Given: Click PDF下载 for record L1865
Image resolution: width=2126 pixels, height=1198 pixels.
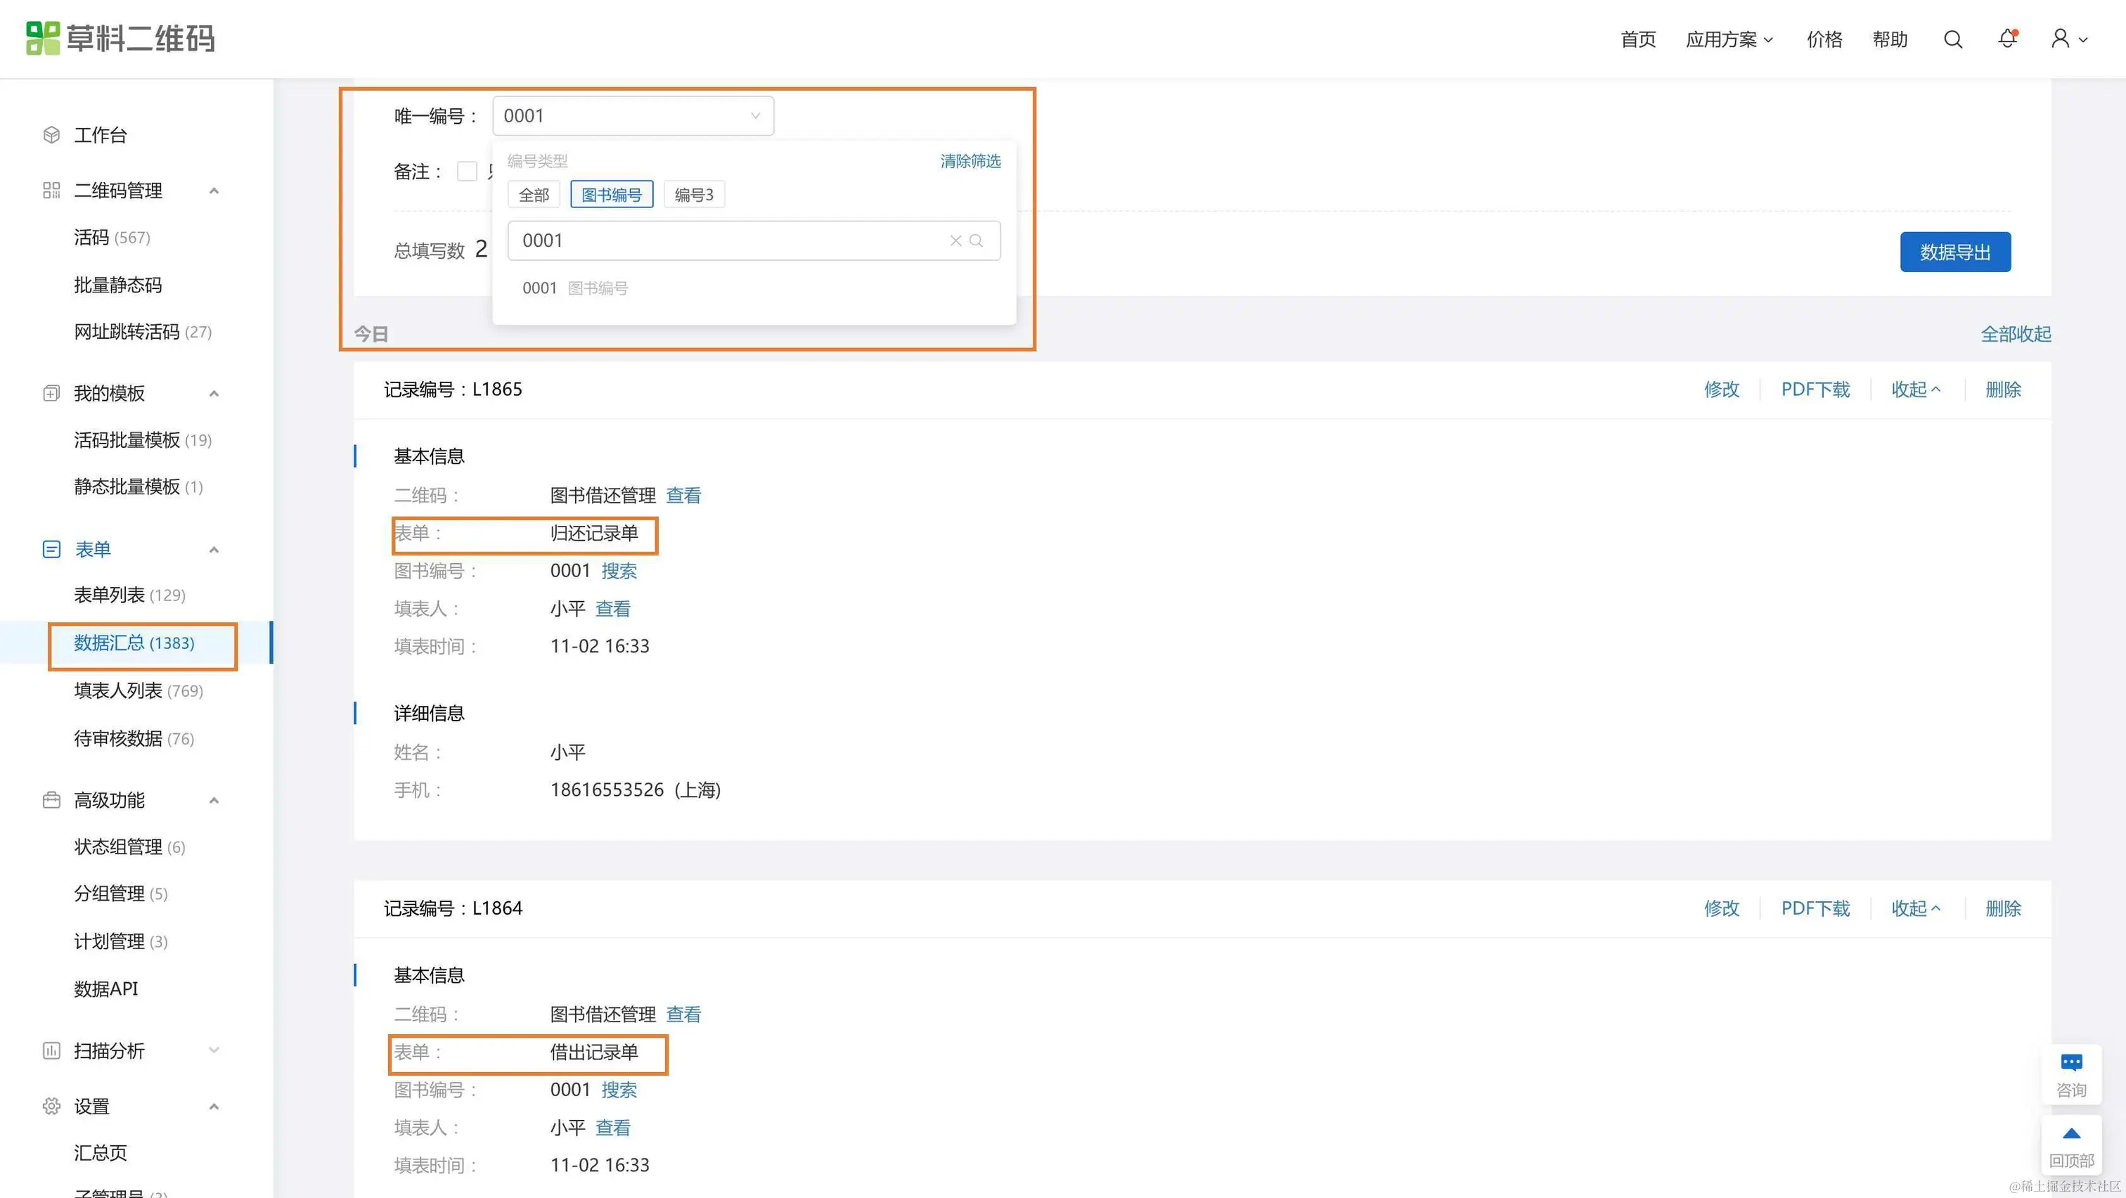Looking at the screenshot, I should click(x=1815, y=389).
